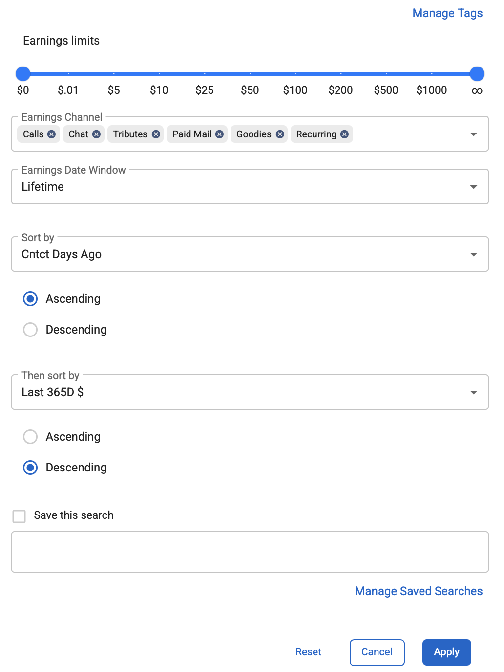This screenshot has height=672, width=504.
Task: Select Descending under Sort by
Action: tap(30, 330)
